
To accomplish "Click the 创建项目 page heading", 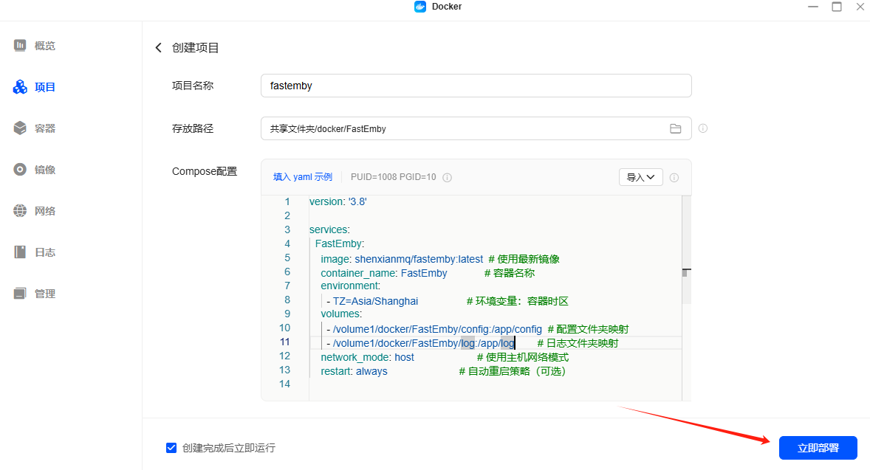I will tap(195, 48).
